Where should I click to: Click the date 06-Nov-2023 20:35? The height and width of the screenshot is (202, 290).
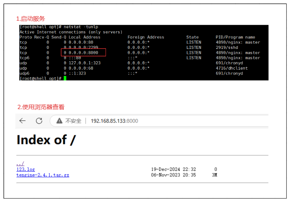pyautogui.click(x=173, y=175)
